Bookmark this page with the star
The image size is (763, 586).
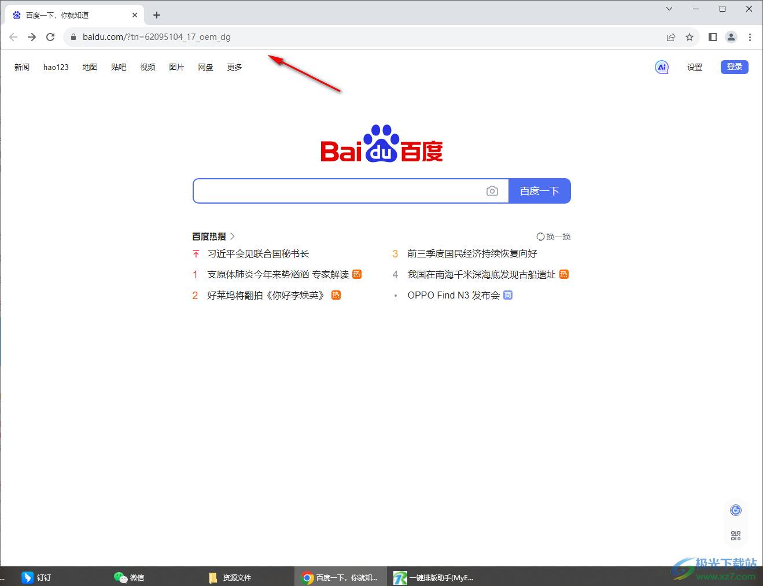(x=690, y=37)
